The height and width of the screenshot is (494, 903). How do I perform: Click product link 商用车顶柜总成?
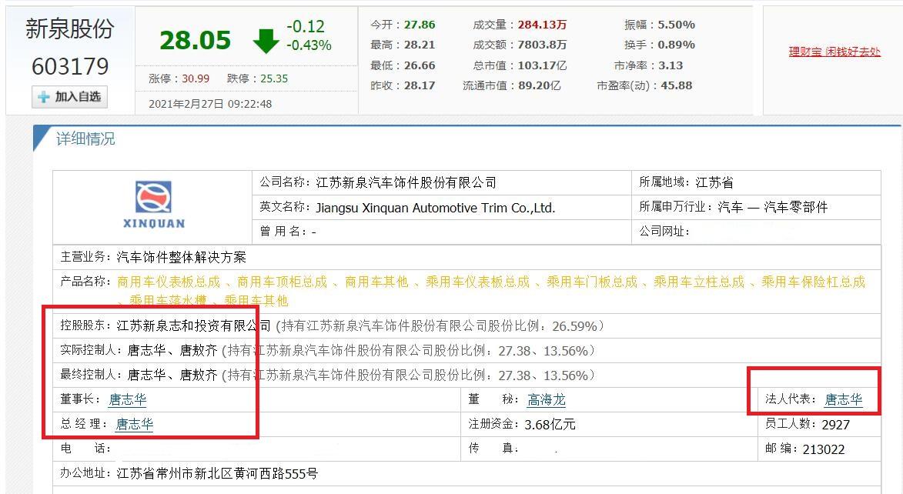point(283,282)
